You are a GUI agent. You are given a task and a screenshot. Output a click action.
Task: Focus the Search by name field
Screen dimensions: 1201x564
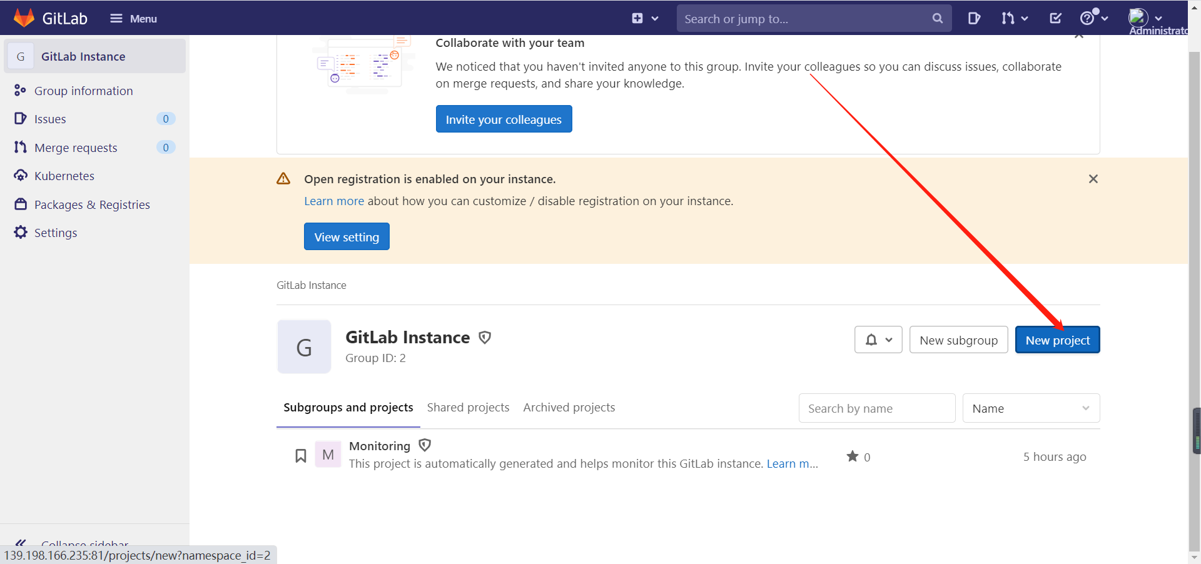point(877,408)
